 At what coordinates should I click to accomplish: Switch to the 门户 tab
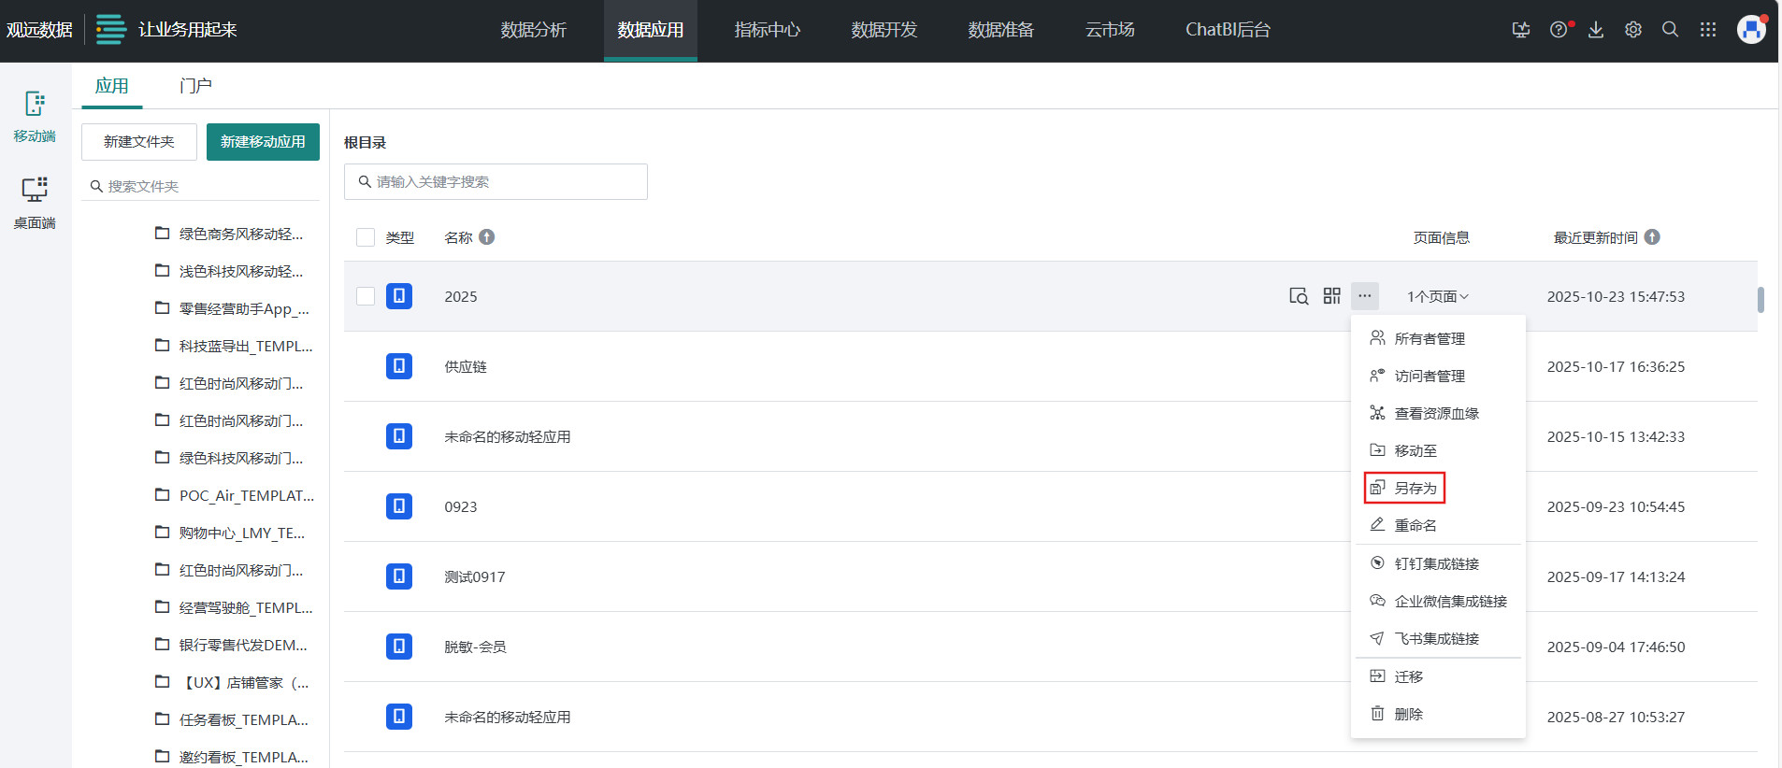(x=195, y=86)
